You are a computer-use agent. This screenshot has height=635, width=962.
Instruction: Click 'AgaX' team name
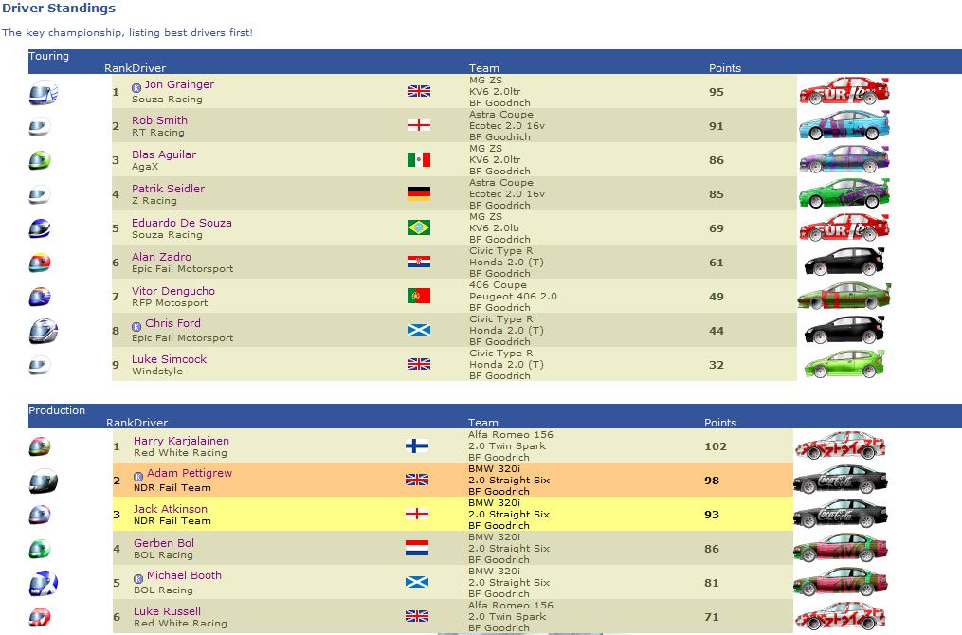pyautogui.click(x=145, y=167)
